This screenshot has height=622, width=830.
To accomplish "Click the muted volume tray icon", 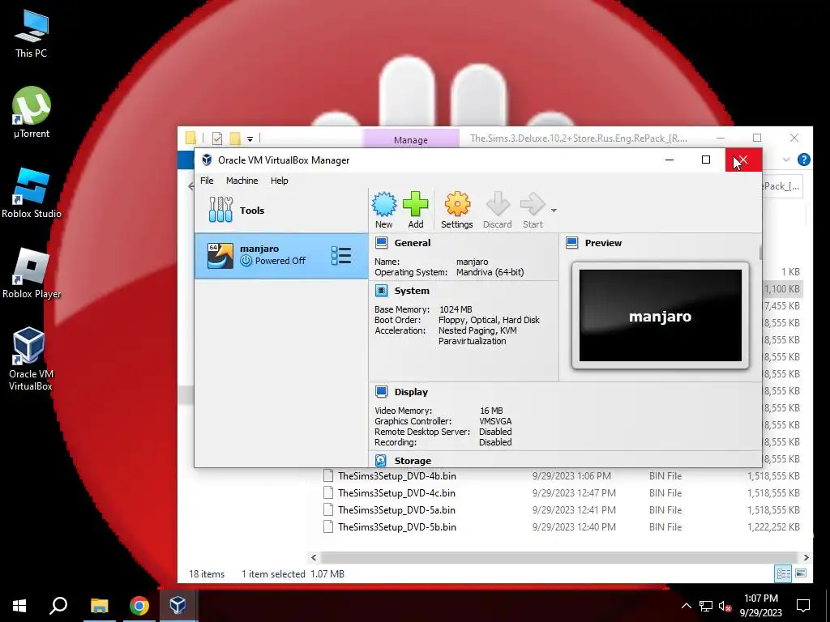I will [x=725, y=606].
